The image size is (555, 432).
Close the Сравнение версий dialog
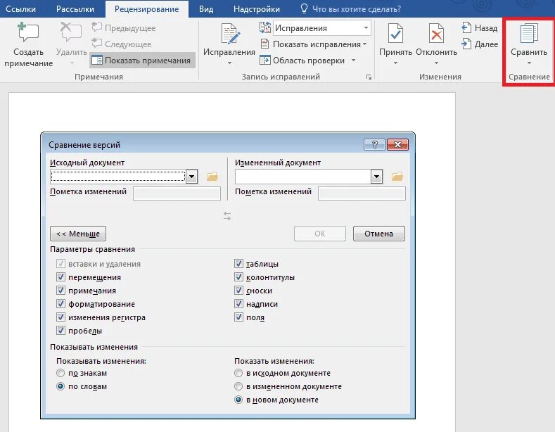(x=397, y=144)
